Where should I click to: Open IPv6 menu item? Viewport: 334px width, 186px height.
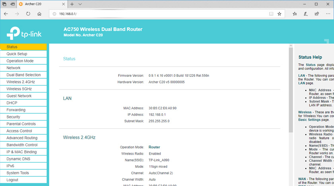click(x=23, y=166)
